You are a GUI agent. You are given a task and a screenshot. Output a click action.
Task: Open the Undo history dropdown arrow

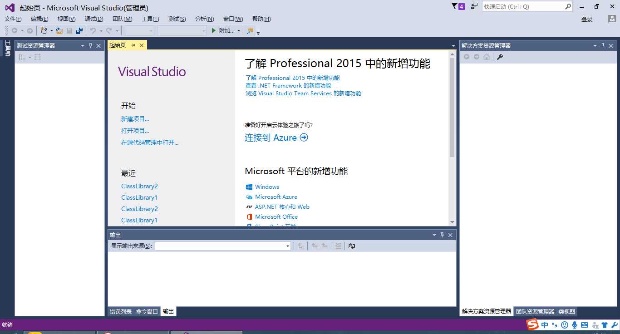coord(101,31)
